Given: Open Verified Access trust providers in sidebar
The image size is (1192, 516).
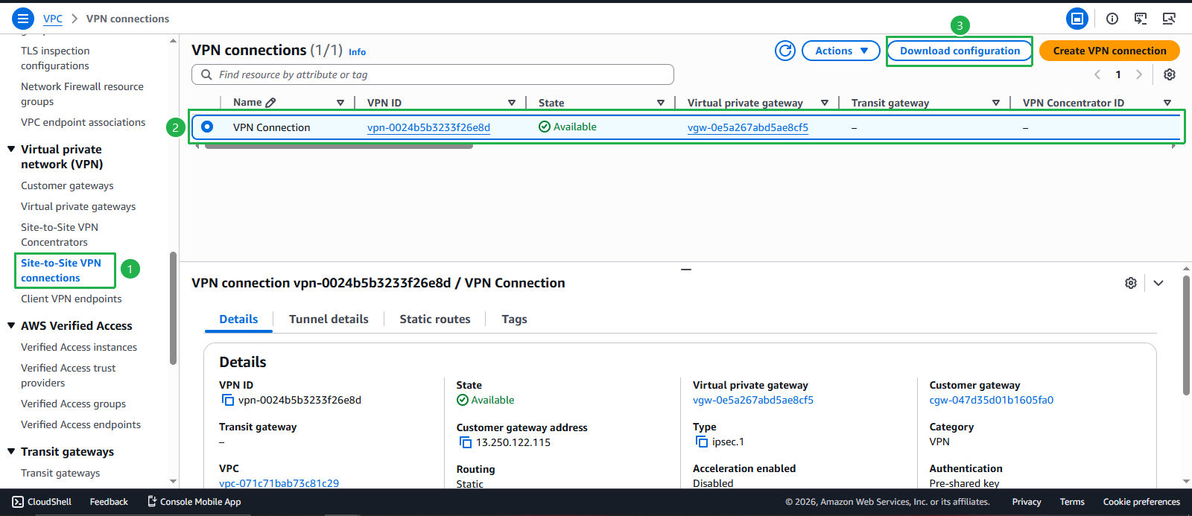Looking at the screenshot, I should coord(69,375).
